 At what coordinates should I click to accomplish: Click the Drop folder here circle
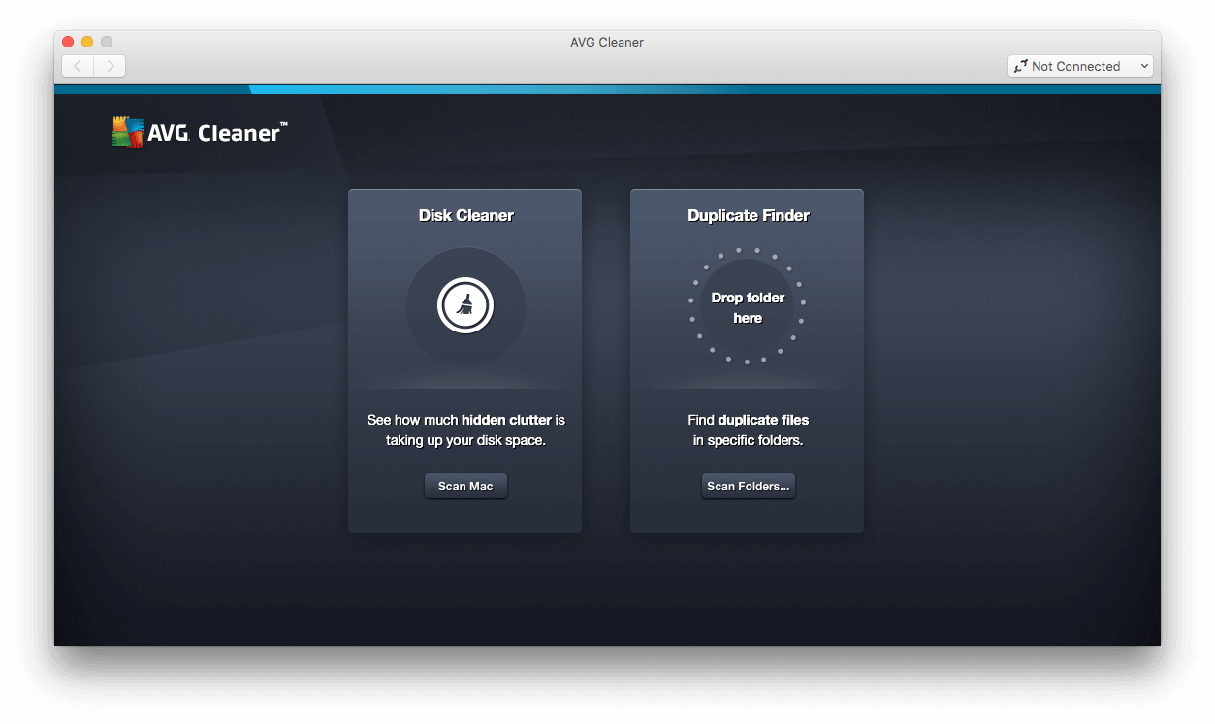748,306
